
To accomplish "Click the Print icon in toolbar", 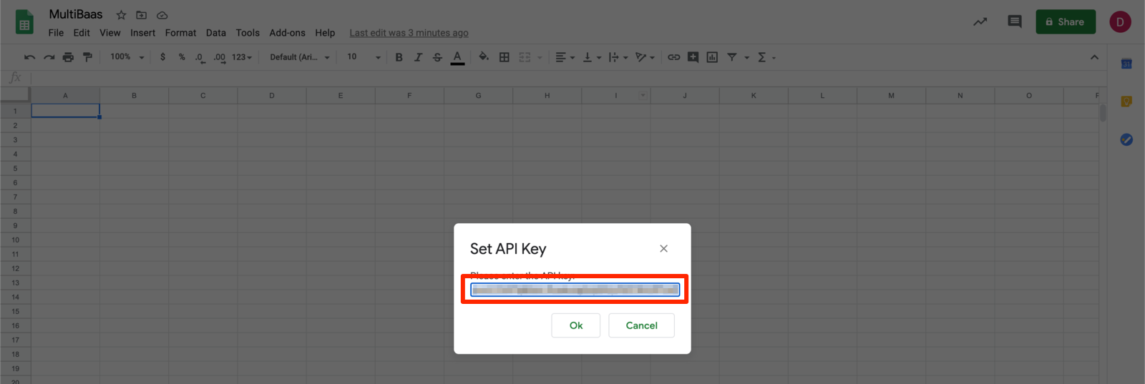I will point(68,57).
